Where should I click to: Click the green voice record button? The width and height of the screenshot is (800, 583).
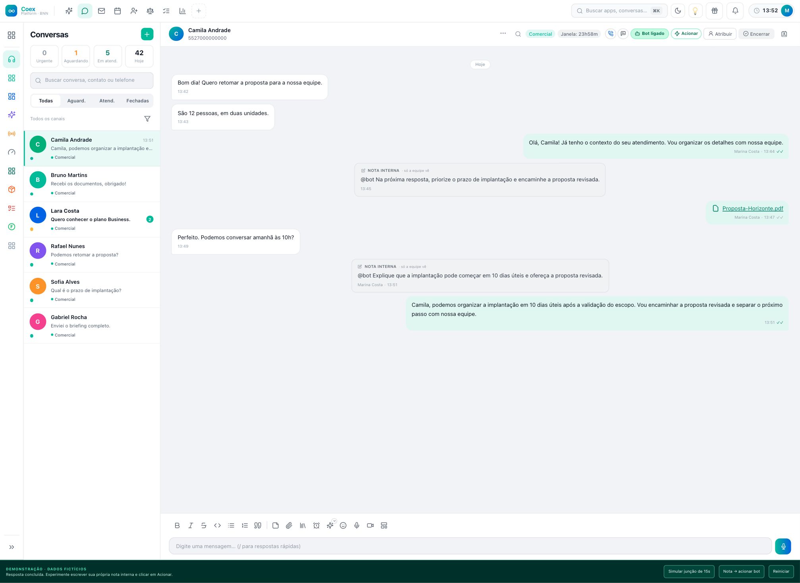(x=783, y=546)
